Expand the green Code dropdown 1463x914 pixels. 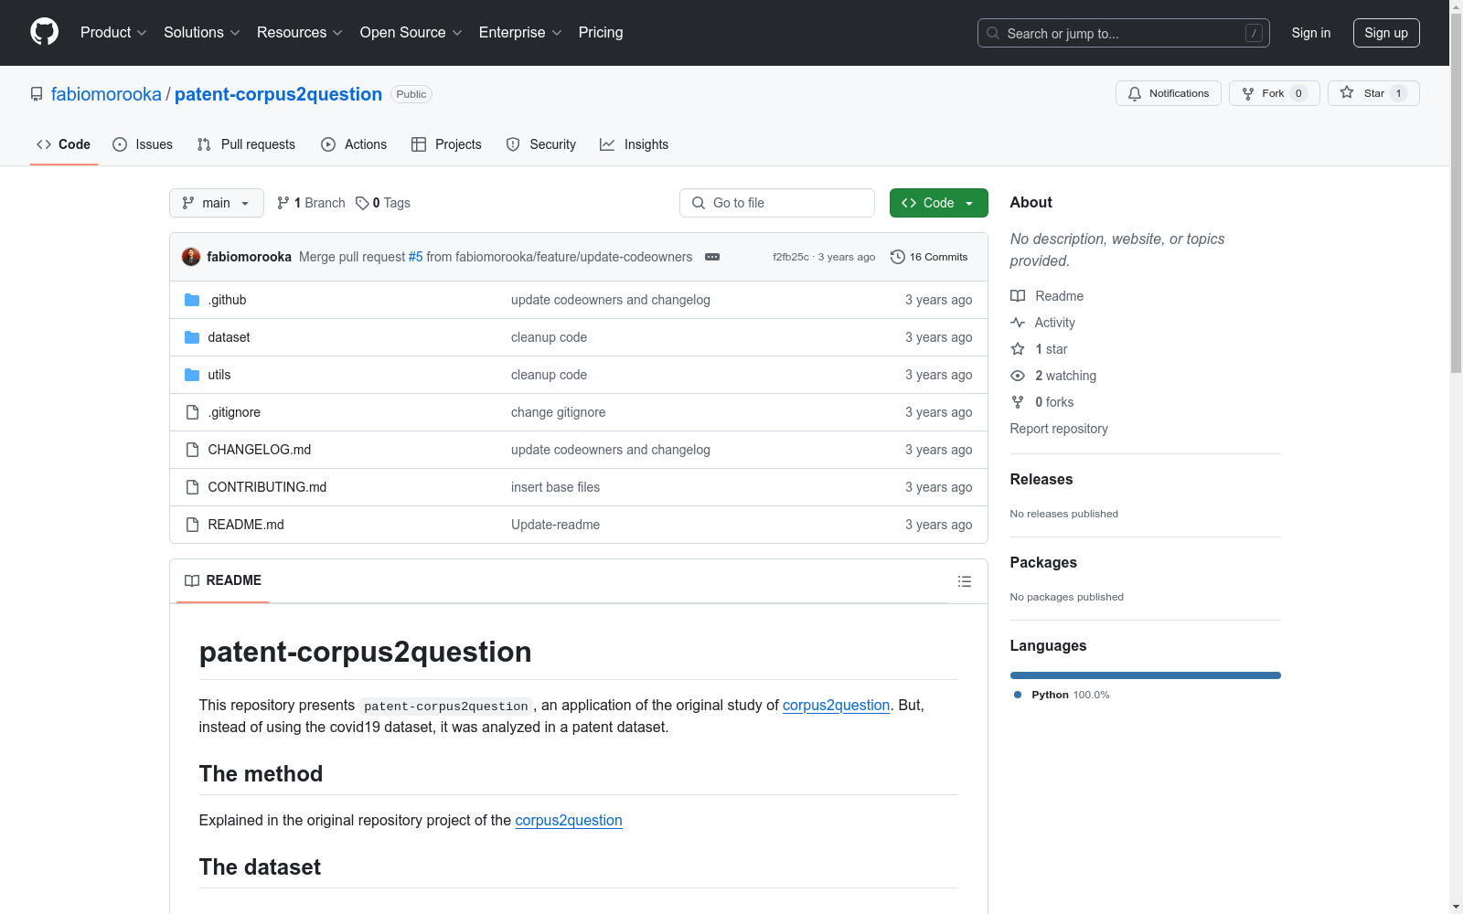(x=938, y=203)
